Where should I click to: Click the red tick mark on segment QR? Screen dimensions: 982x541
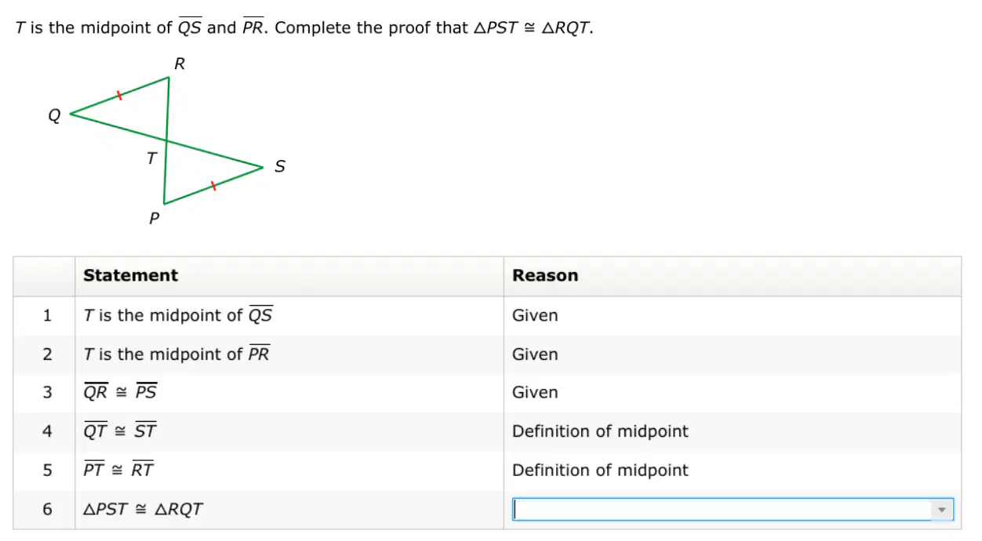click(x=119, y=96)
